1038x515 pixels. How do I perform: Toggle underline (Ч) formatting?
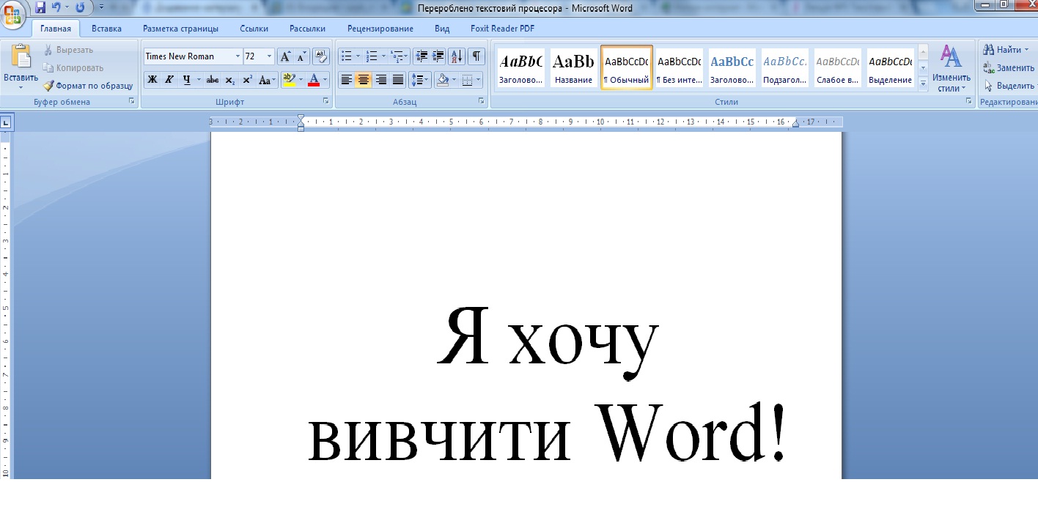tap(187, 80)
